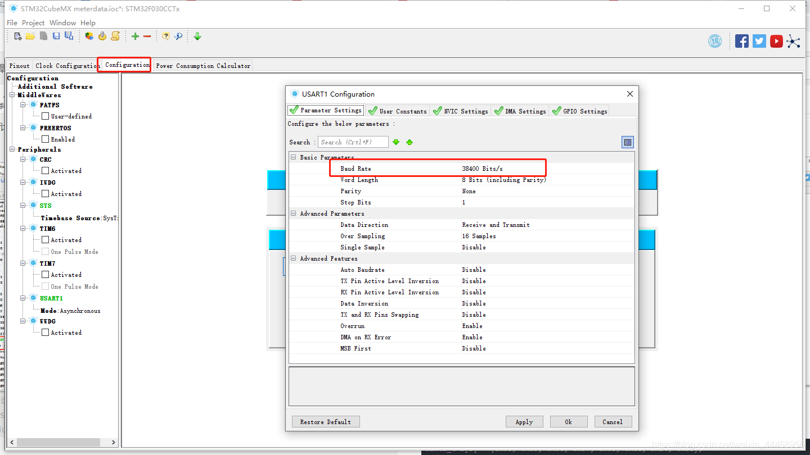Click the green download arrow icon
Image resolution: width=810 pixels, height=455 pixels.
(197, 37)
